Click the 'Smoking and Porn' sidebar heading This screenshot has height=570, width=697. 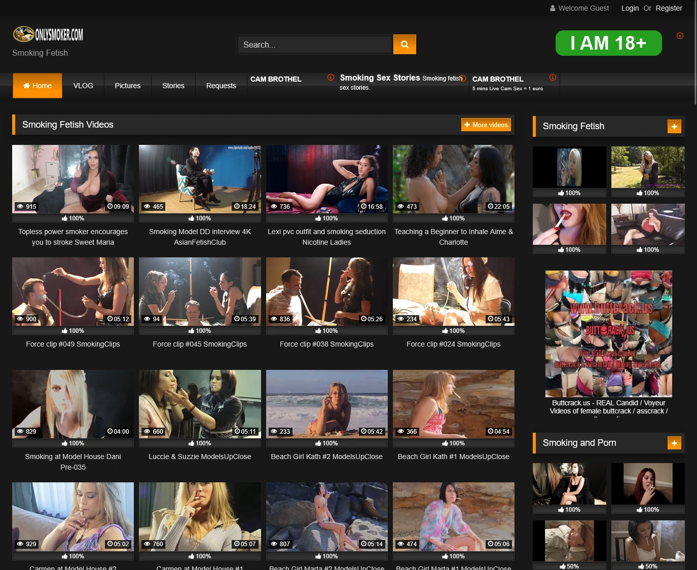[579, 443]
